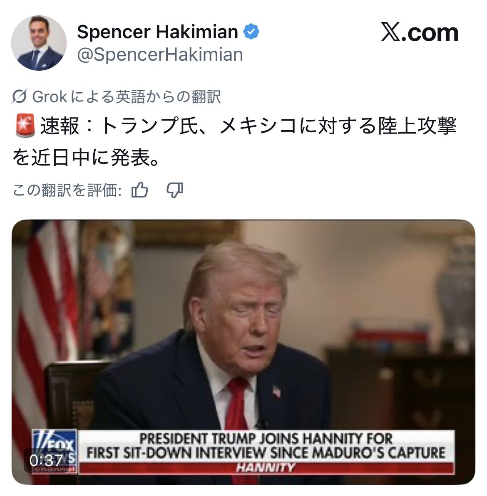Click the red HANNITY banner strip

266,468
